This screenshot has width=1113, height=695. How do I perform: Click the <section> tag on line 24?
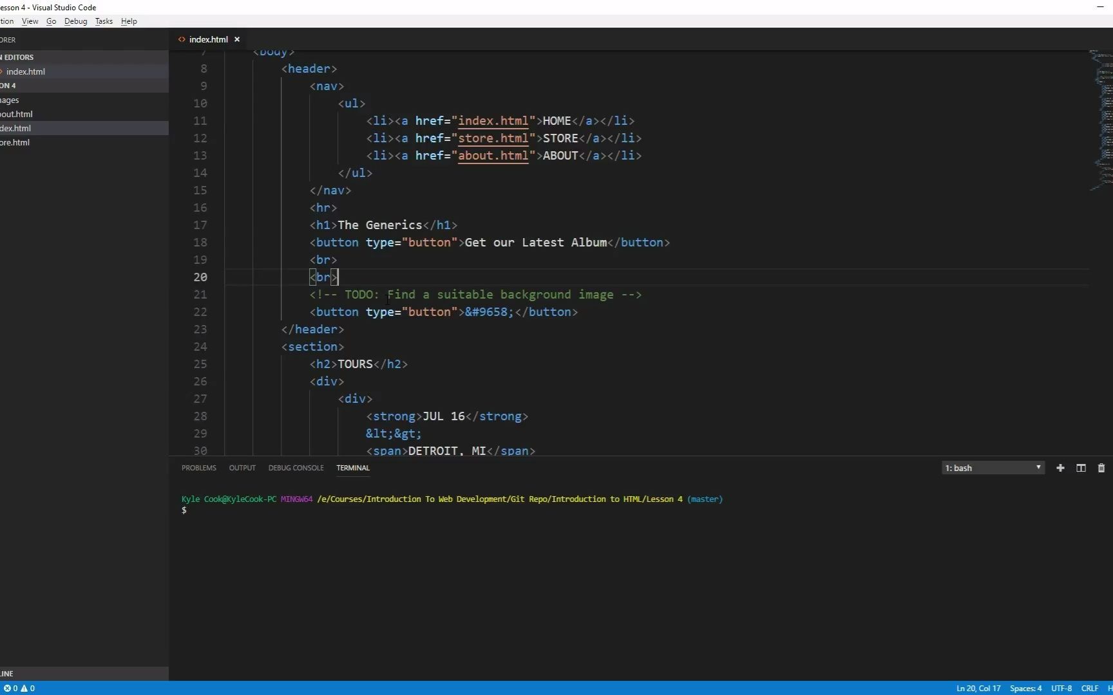[x=312, y=347]
